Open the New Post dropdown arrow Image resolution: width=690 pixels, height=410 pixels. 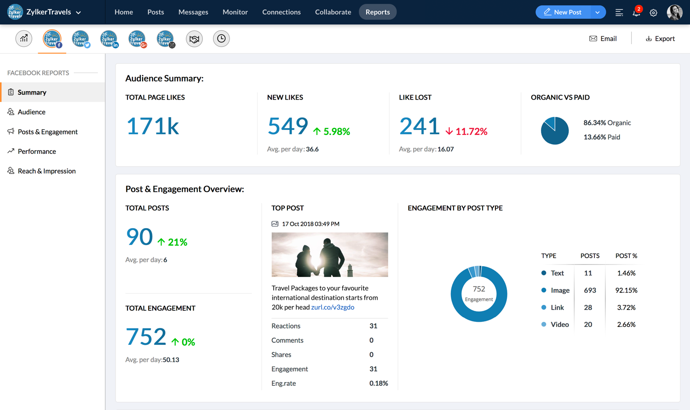click(x=598, y=12)
